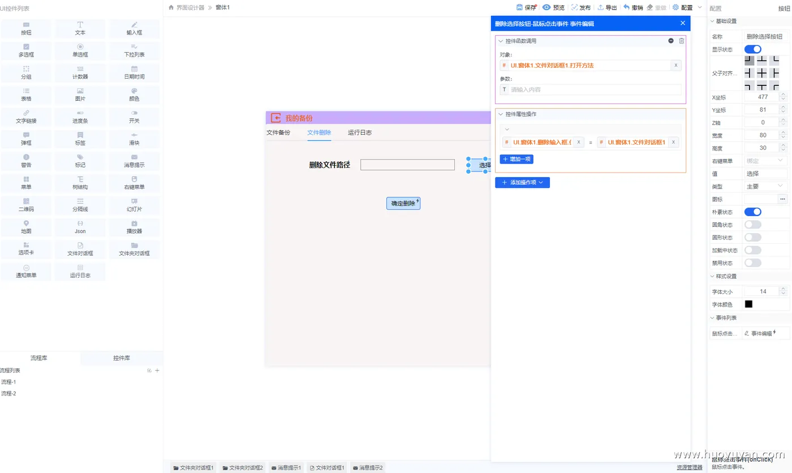Select the 二维码 (QR code) control icon
This screenshot has width=792, height=473.
(x=26, y=205)
